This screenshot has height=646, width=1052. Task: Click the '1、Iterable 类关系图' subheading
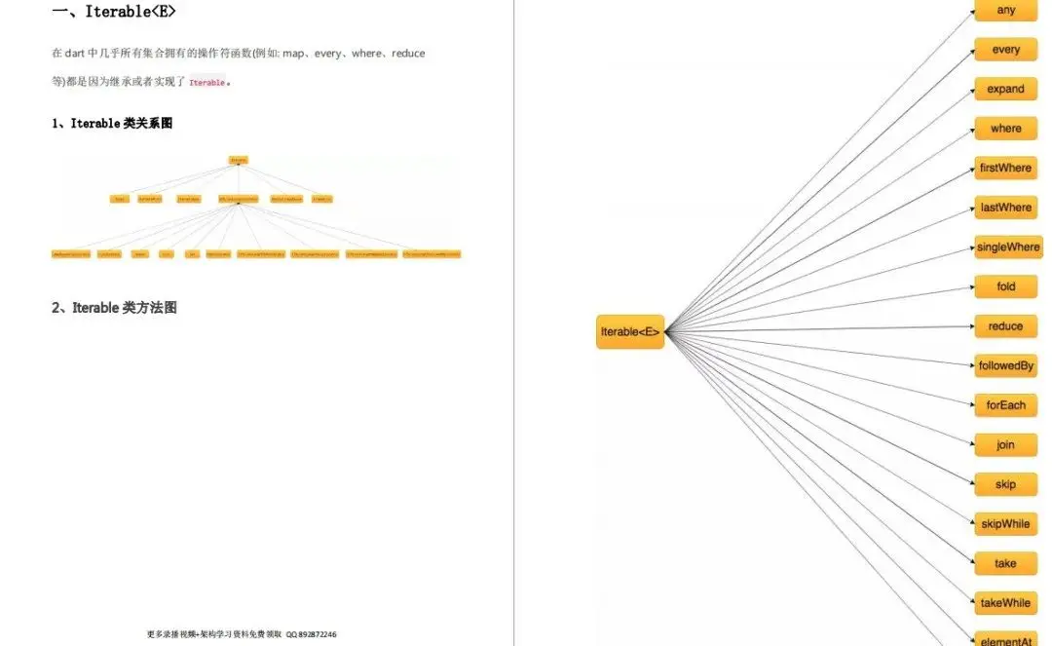point(112,124)
